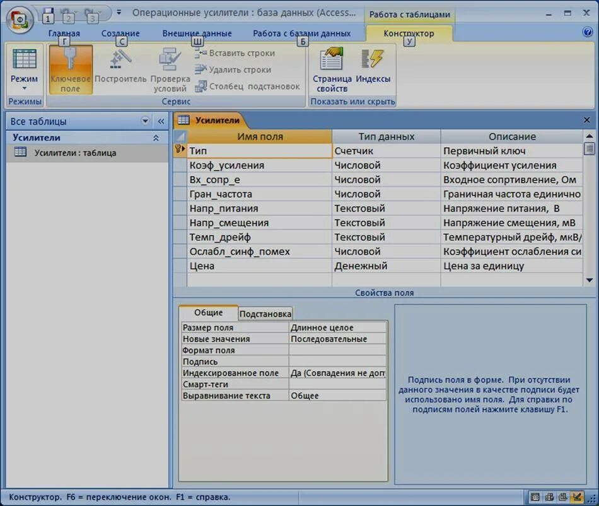Open the Внешние данные ribbon tab

coord(197,33)
